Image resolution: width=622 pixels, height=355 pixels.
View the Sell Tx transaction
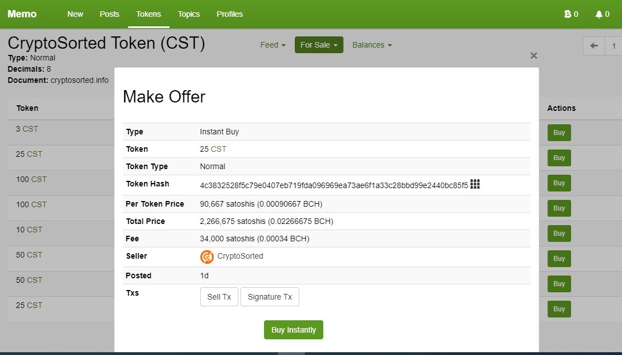click(219, 297)
